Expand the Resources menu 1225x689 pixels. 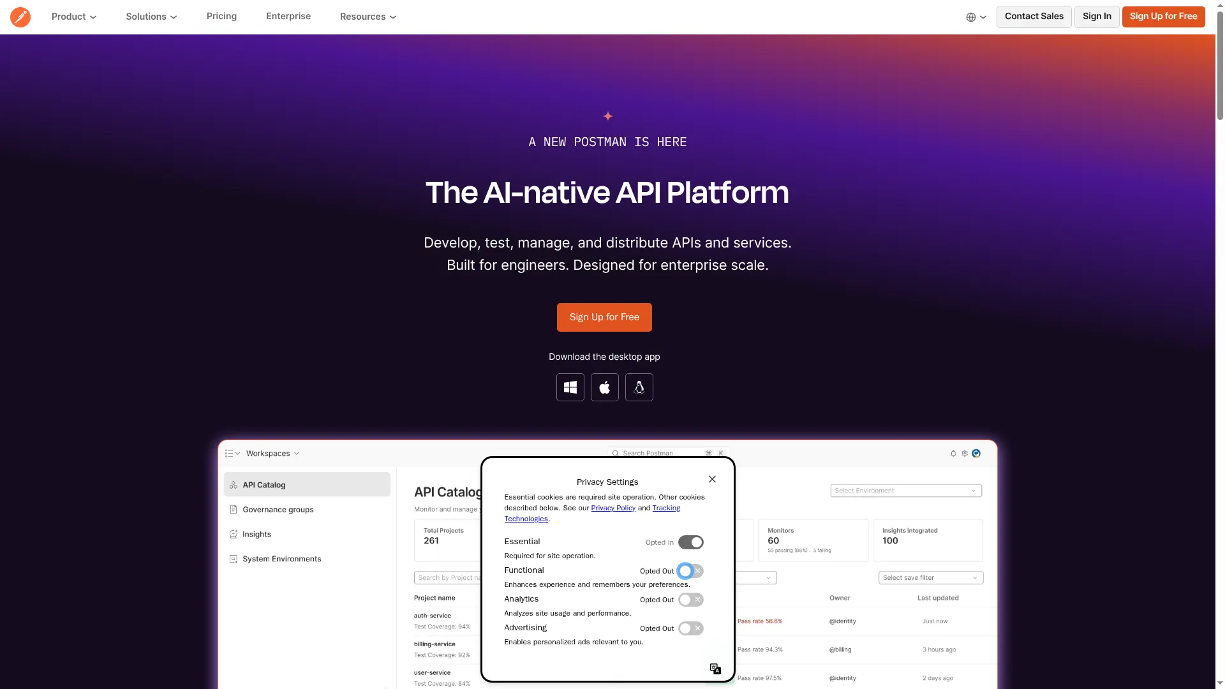coord(368,17)
